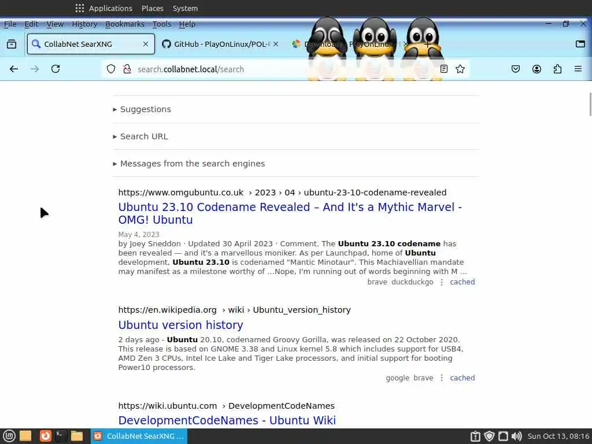This screenshot has height=444, width=592.
Task: Open the Edit menu
Action: (x=31, y=24)
